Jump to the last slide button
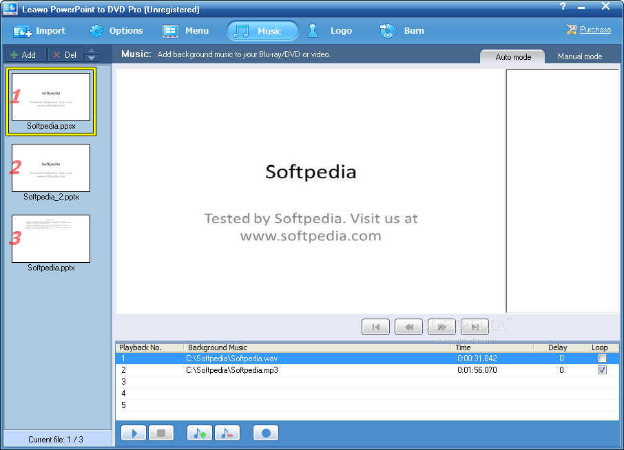624x450 pixels. click(475, 327)
